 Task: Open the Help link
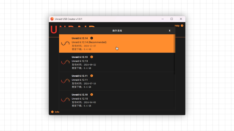coord(177,26)
